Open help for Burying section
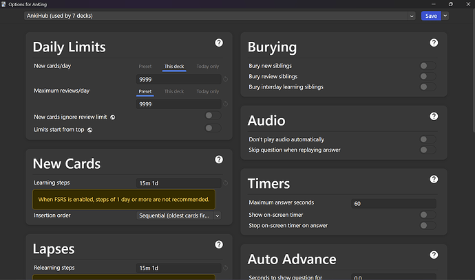This screenshot has width=475, height=280. [434, 43]
